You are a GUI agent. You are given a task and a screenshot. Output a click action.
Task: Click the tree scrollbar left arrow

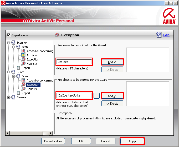coord(8,133)
